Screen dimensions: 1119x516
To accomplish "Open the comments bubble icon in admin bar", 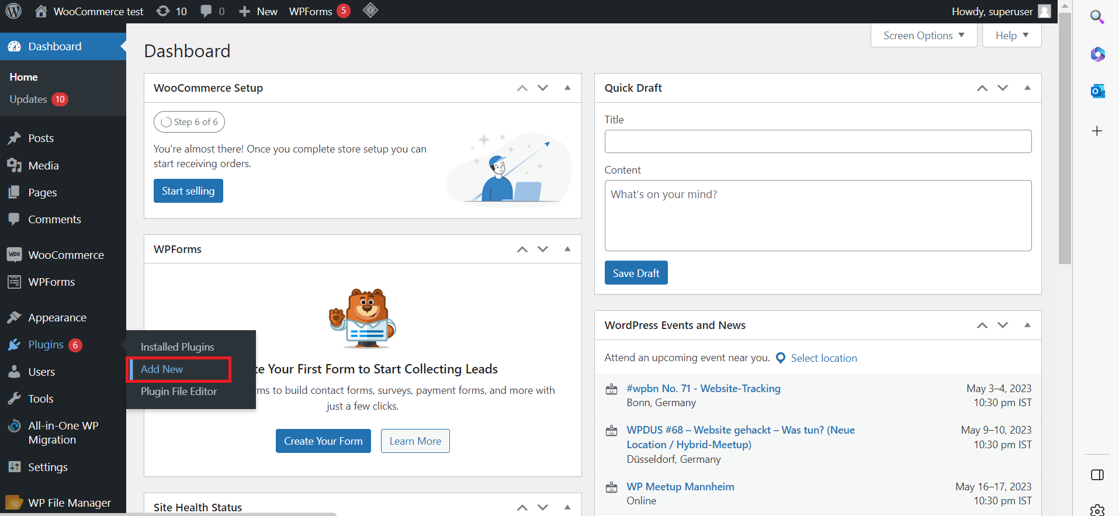I will point(206,11).
